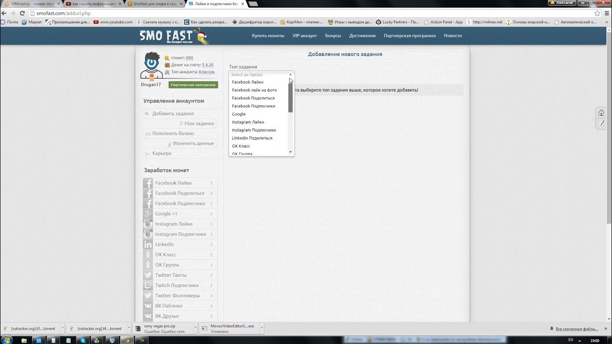Choose Facebook Лайки from the dropdown
612x344 pixels.
click(x=248, y=82)
